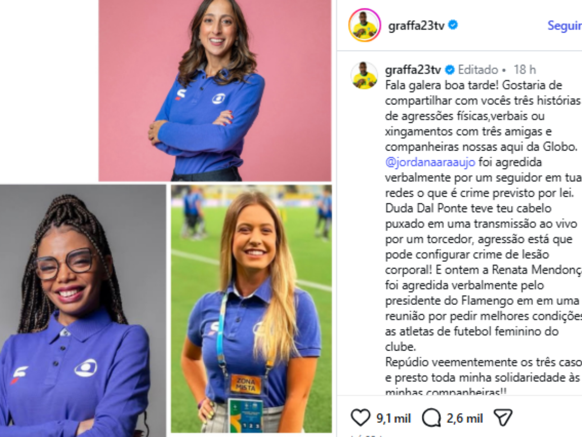Click the small graffa23tv avatar beside the caption
Screen dimensions: 582x437
tap(364, 75)
